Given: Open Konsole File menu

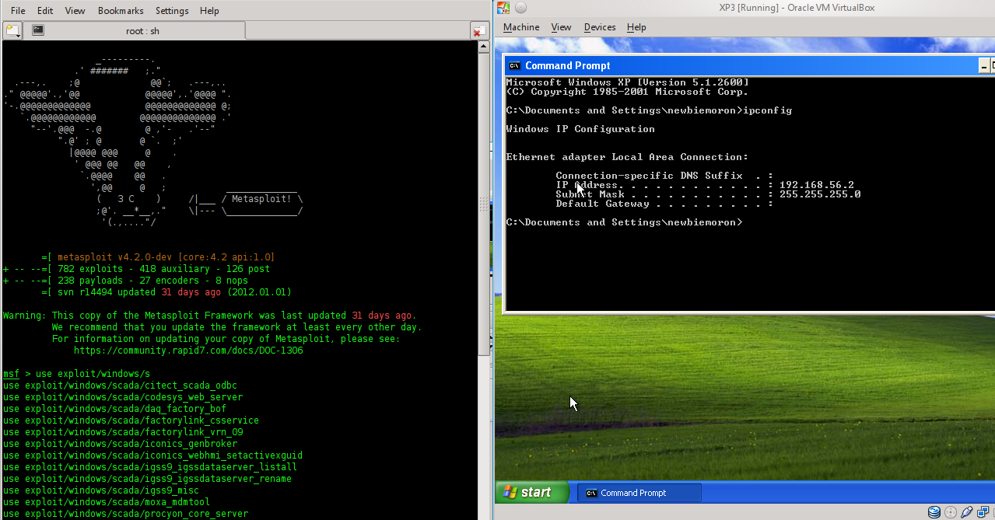Looking at the screenshot, I should (x=18, y=11).
